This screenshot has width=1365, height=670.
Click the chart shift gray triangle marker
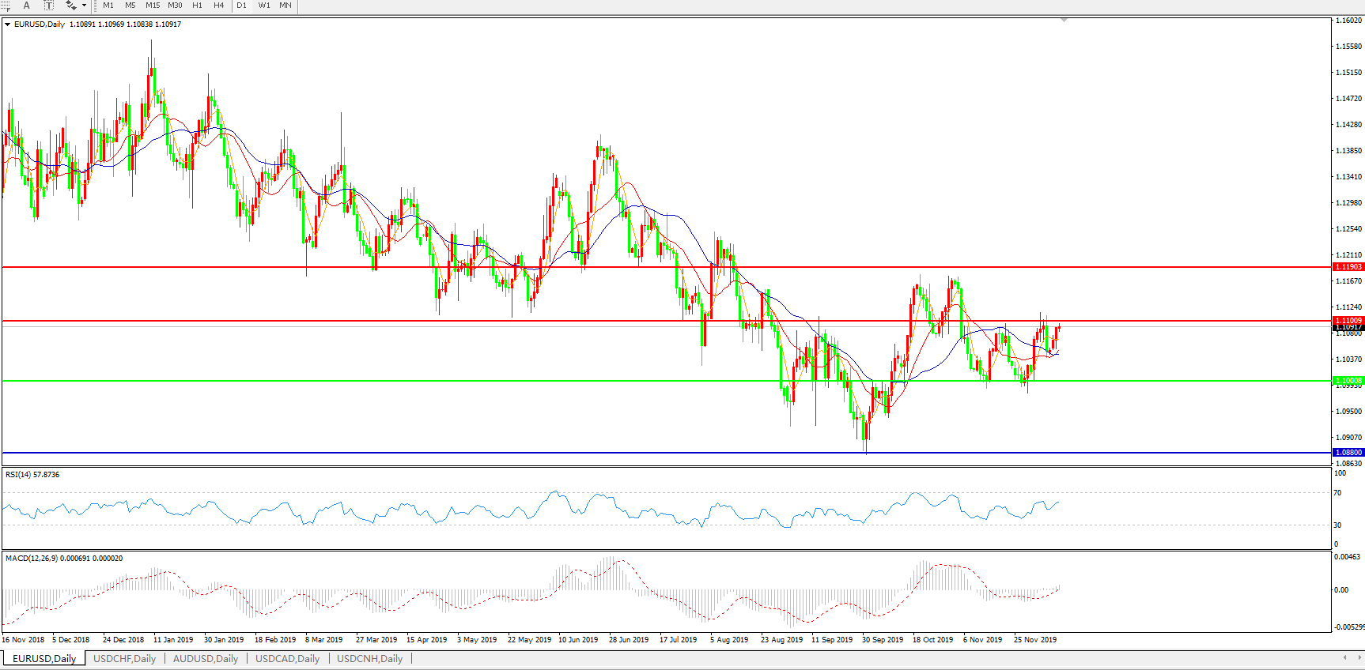(1064, 20)
